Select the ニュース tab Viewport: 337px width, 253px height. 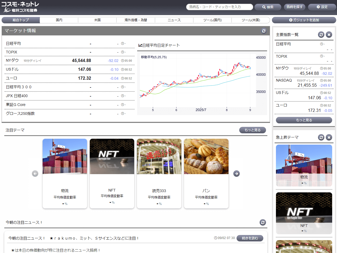pyautogui.click(x=174, y=20)
